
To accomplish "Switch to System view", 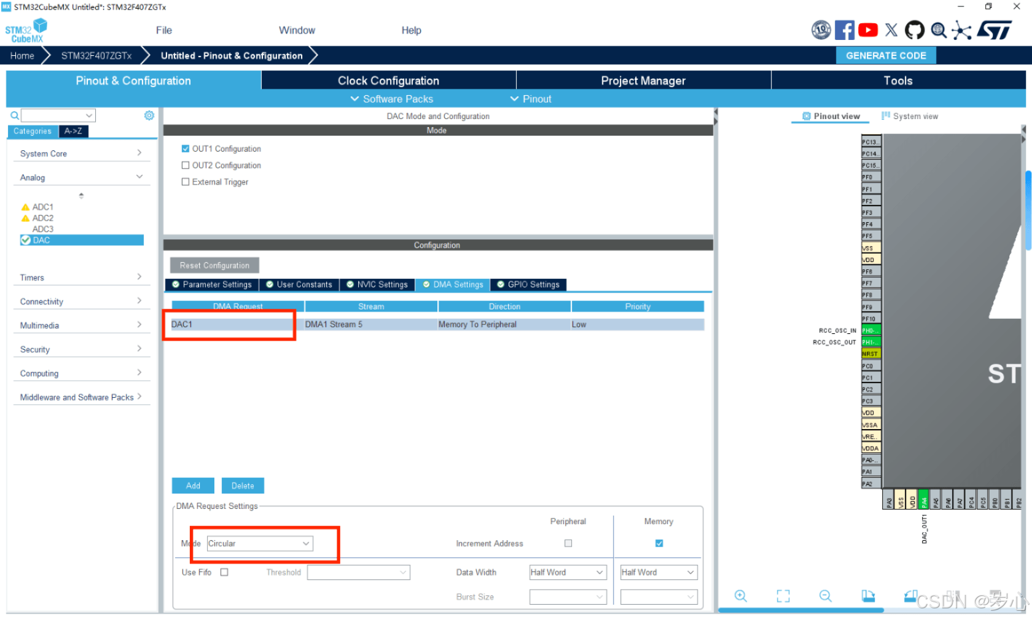I will click(910, 116).
